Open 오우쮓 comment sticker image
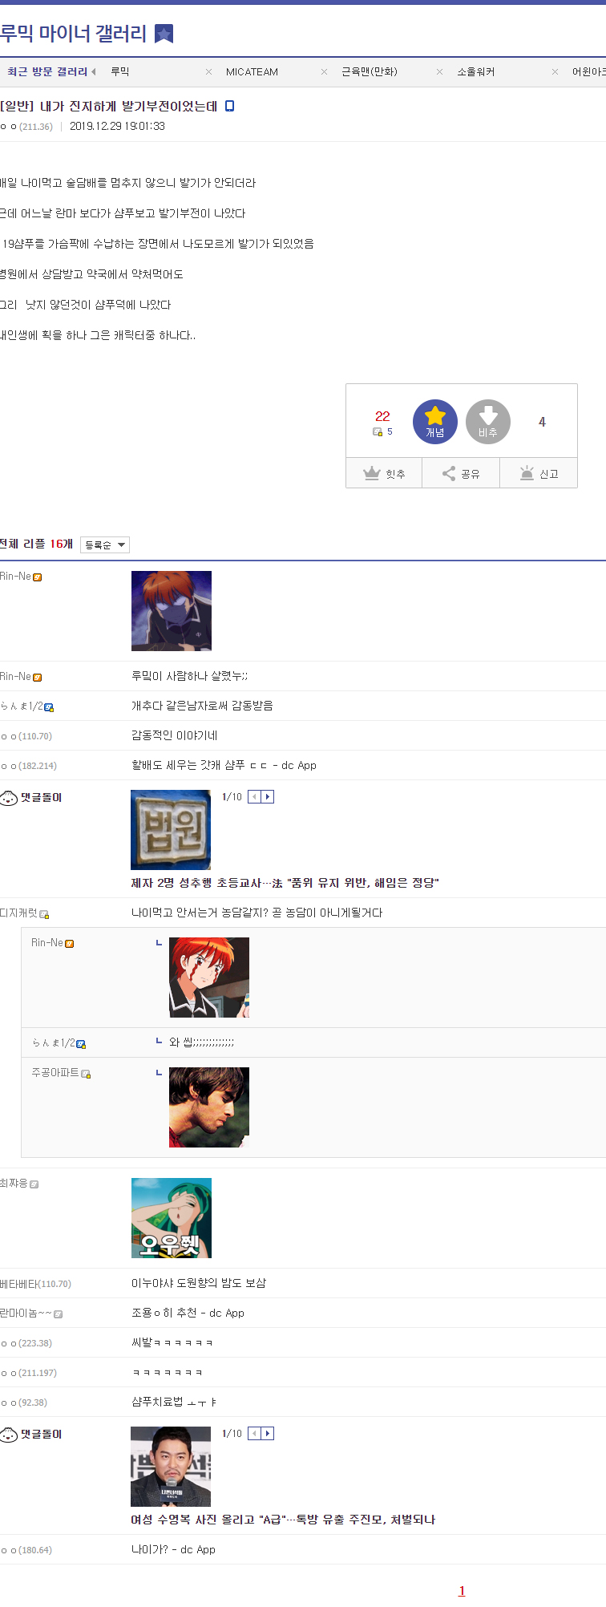 pos(172,1218)
